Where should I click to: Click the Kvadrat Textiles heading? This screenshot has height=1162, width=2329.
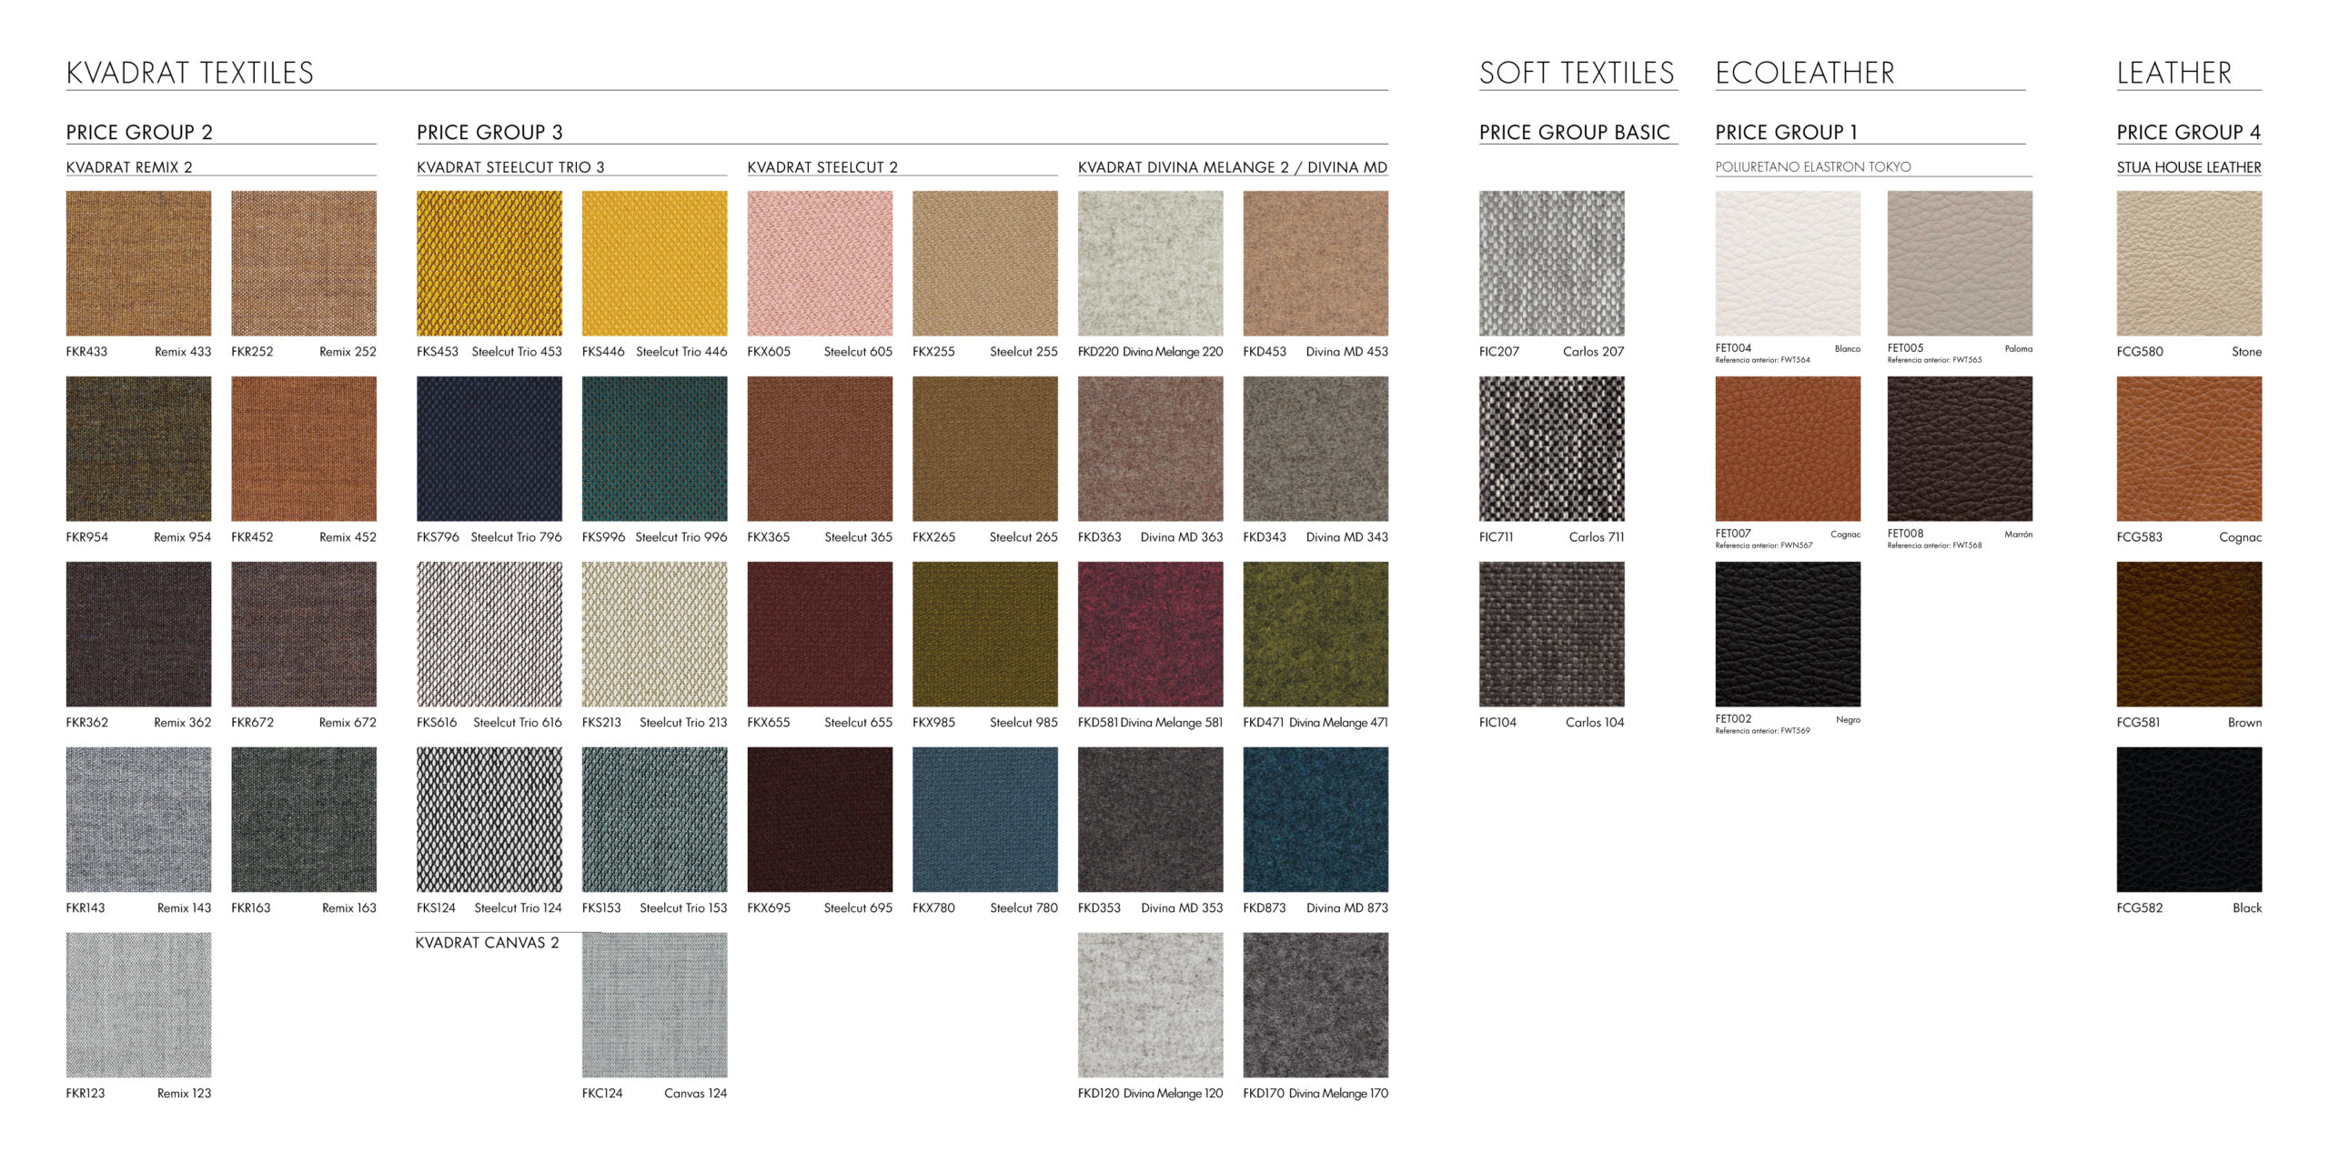click(190, 73)
